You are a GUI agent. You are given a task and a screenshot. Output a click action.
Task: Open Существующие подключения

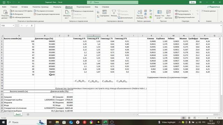(47, 14)
